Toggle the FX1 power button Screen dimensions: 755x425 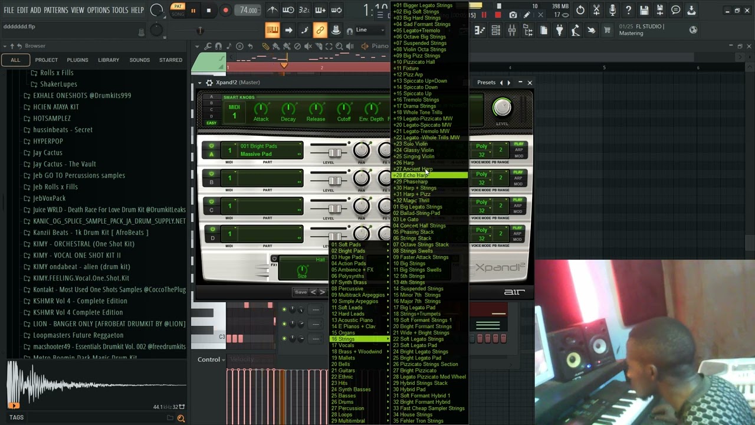coord(274,259)
